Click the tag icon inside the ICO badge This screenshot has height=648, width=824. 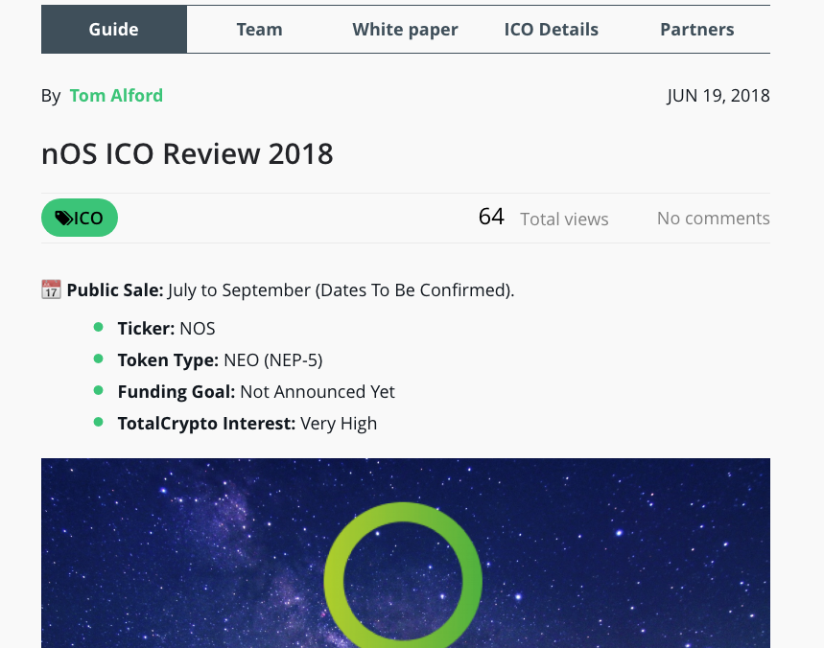point(63,218)
